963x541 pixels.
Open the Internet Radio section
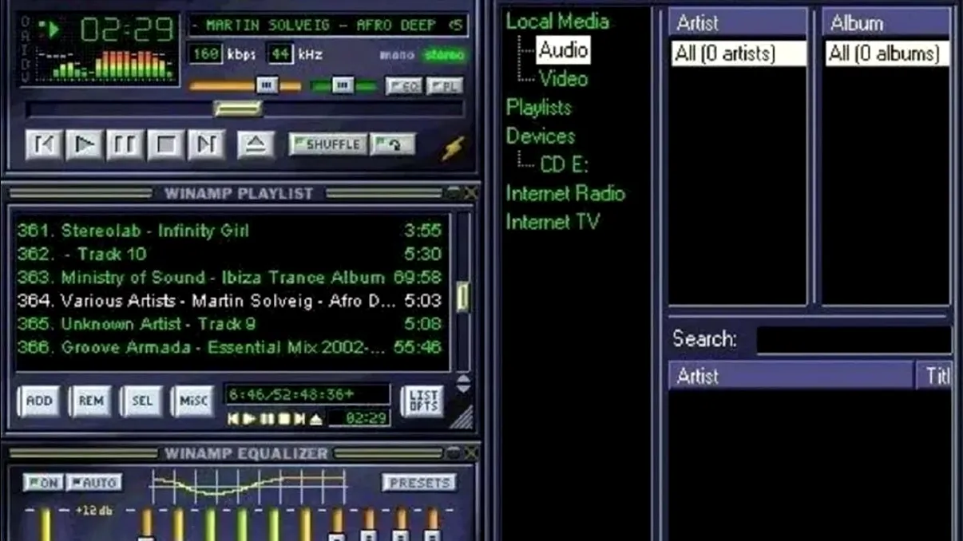pyautogui.click(x=566, y=193)
